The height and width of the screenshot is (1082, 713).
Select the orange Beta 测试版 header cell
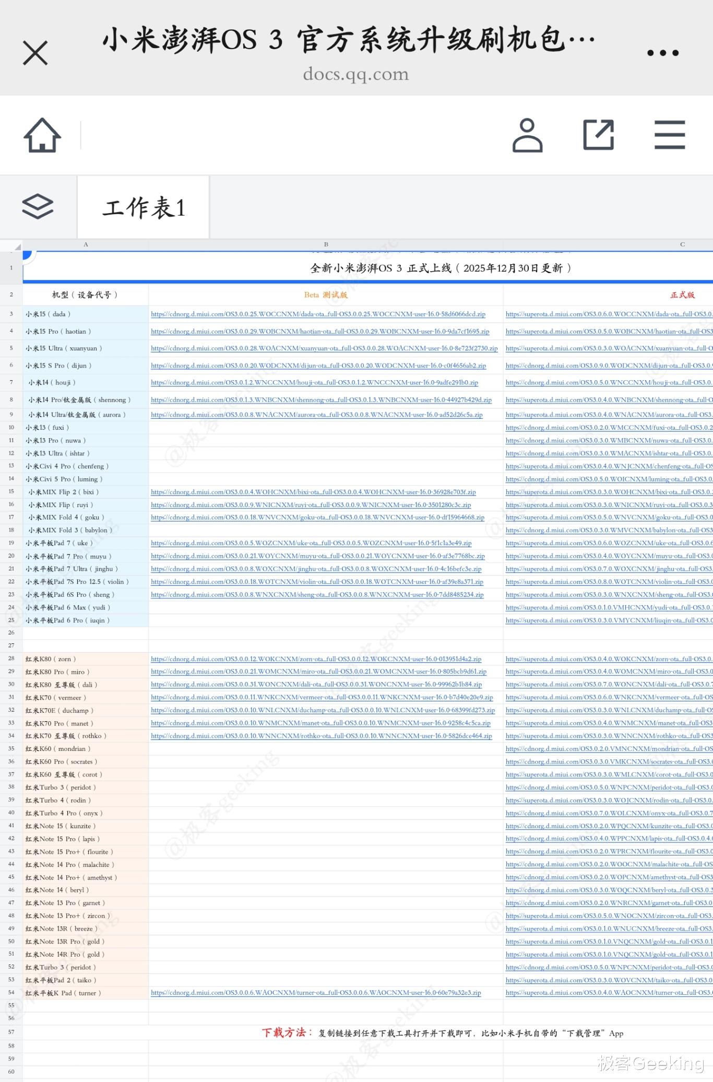326,295
